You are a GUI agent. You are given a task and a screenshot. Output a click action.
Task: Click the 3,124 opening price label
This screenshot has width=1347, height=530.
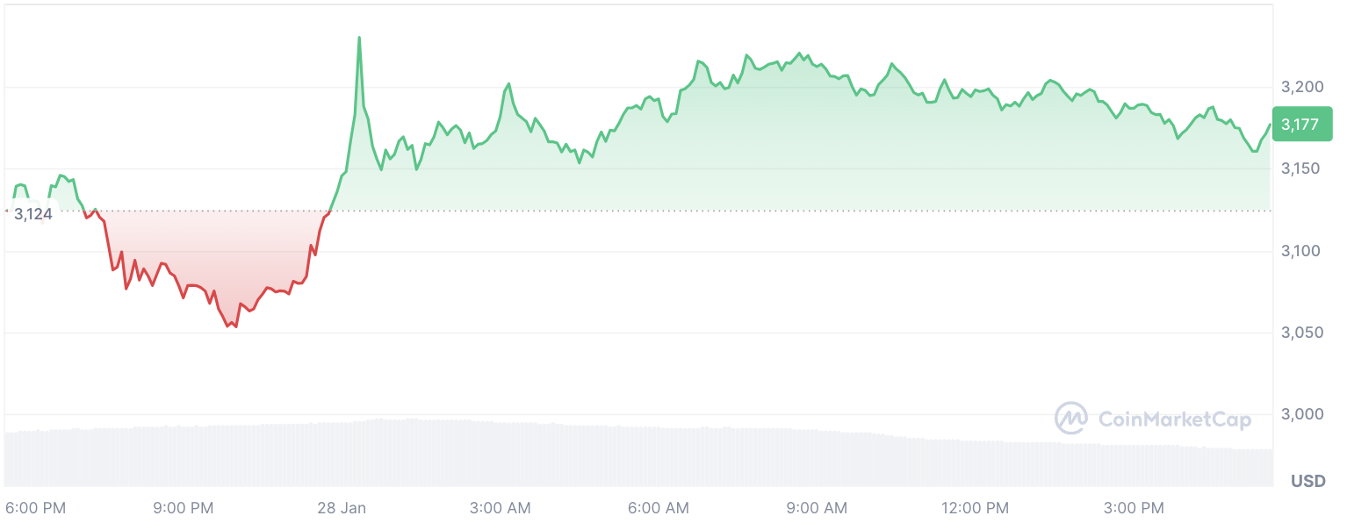click(x=32, y=213)
